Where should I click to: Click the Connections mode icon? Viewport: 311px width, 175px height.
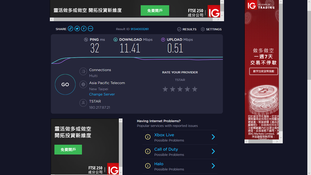[x=83, y=71]
